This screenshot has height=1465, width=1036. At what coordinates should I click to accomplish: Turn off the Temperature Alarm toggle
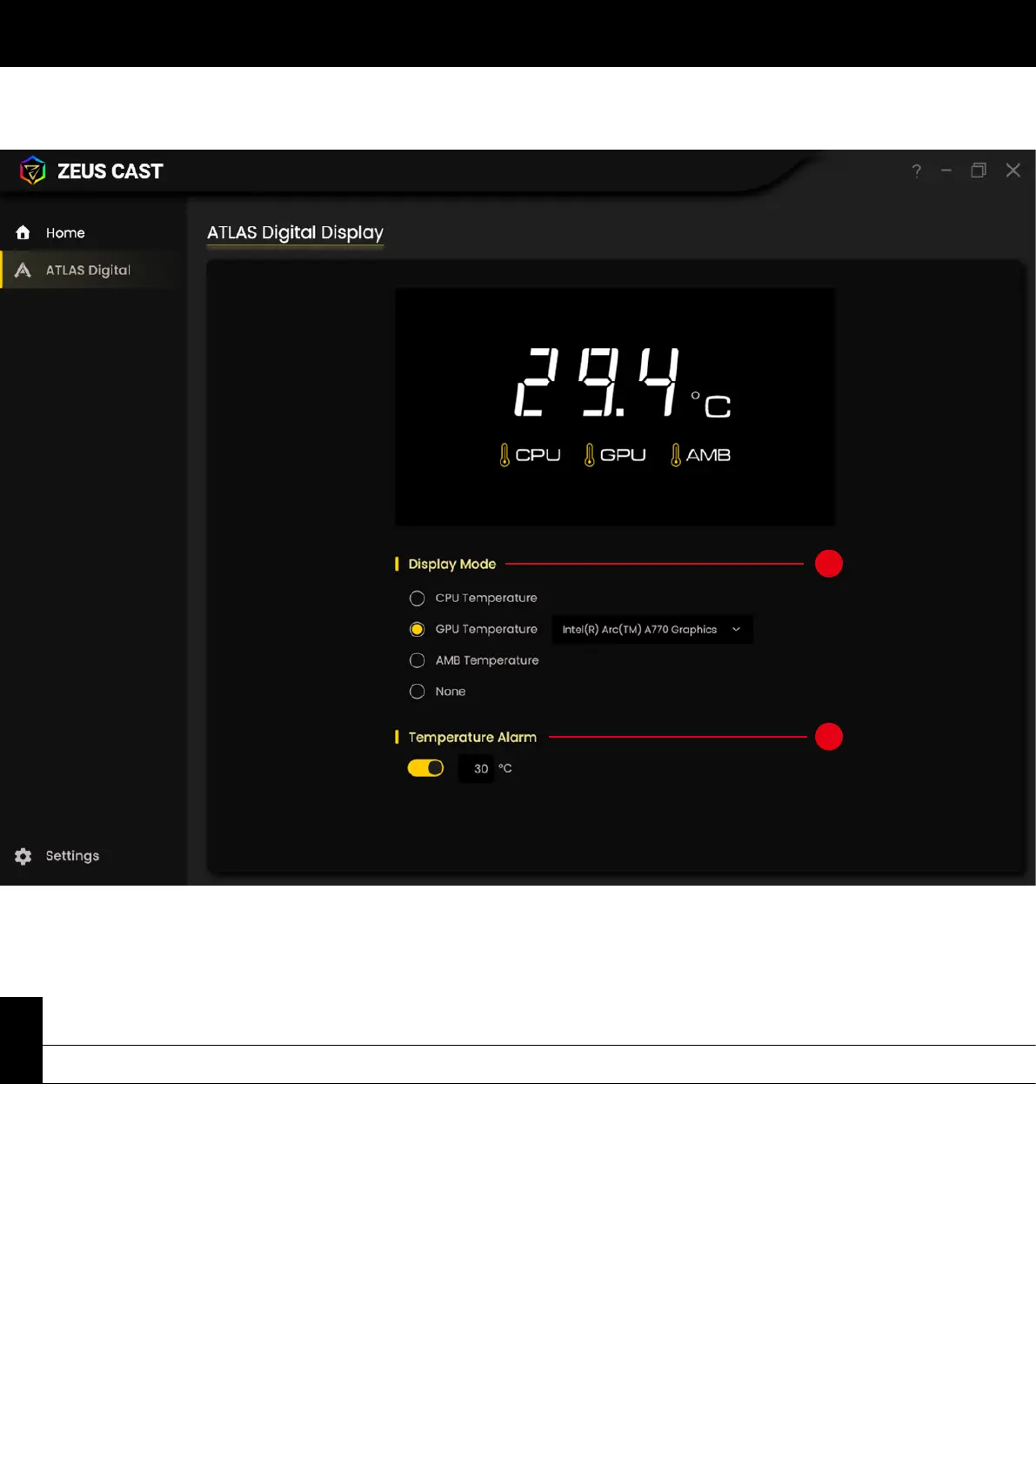pyautogui.click(x=425, y=768)
